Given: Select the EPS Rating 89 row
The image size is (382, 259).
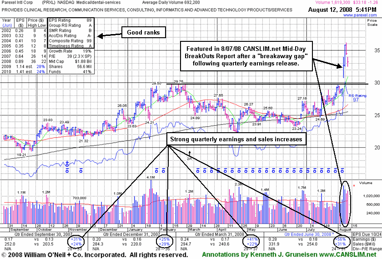Looking at the screenshot, I should coord(70,20).
